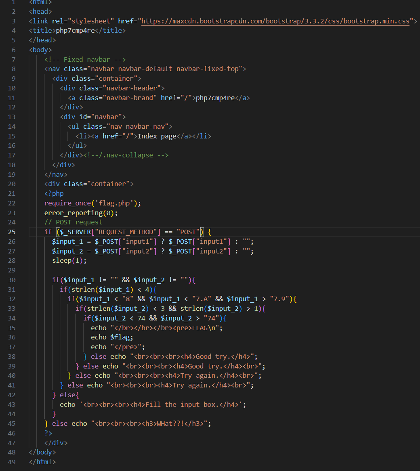Click the require_once('flag.php') statement
Screen dimensions: 420x471
pos(92,203)
